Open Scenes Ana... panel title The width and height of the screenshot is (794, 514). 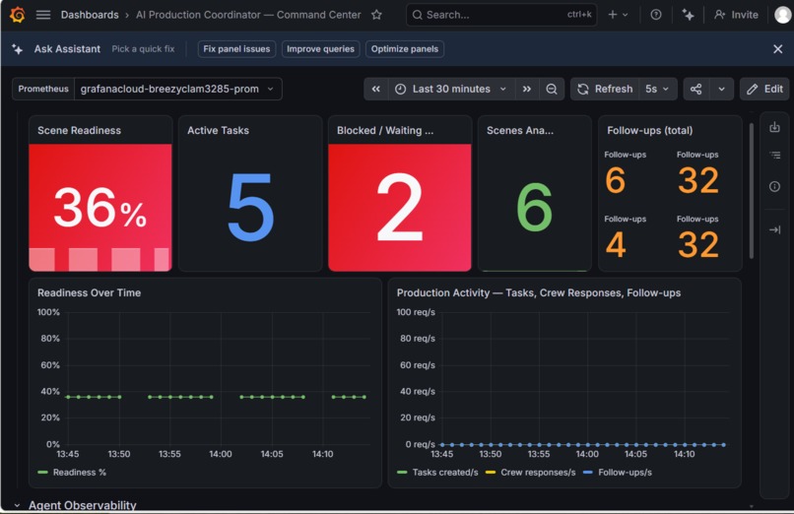click(x=520, y=131)
